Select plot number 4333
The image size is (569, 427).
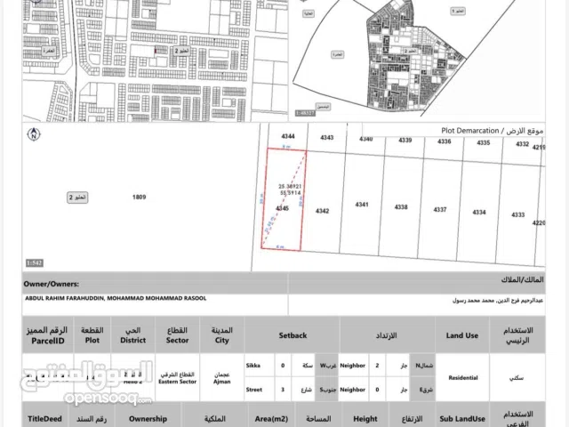pyautogui.click(x=517, y=214)
